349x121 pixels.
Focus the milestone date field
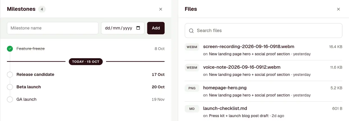point(123,28)
